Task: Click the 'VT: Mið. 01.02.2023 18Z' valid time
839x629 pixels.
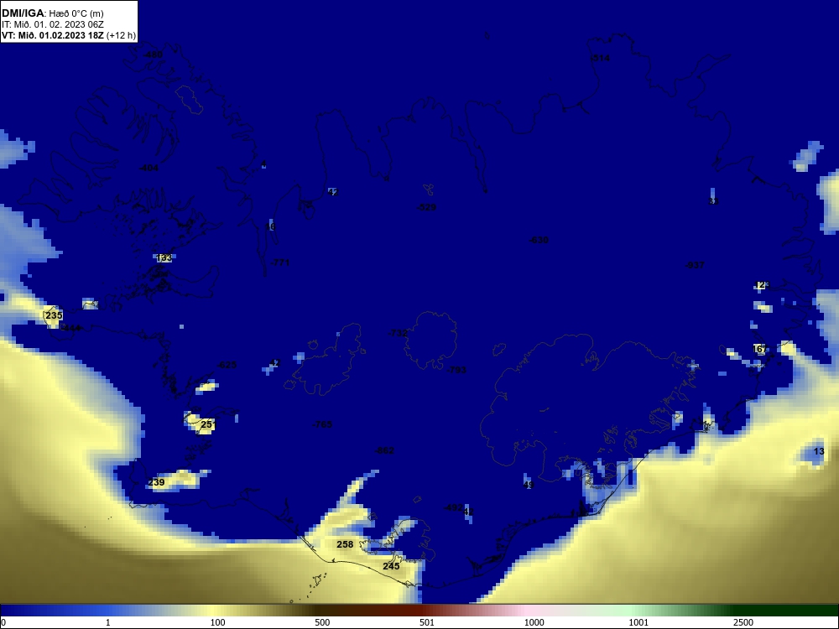Action: coord(52,36)
